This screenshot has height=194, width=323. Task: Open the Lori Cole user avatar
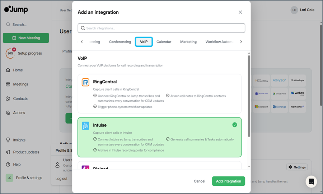tap(294, 10)
